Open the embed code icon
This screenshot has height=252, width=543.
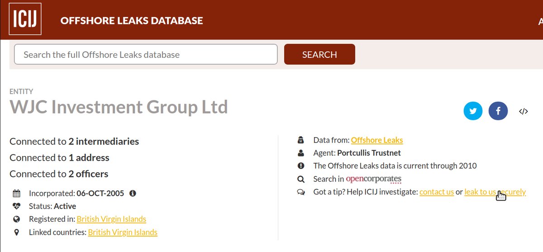523,111
